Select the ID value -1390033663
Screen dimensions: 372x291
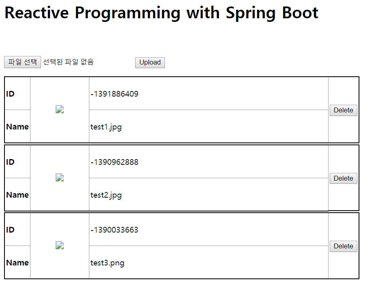(115, 230)
